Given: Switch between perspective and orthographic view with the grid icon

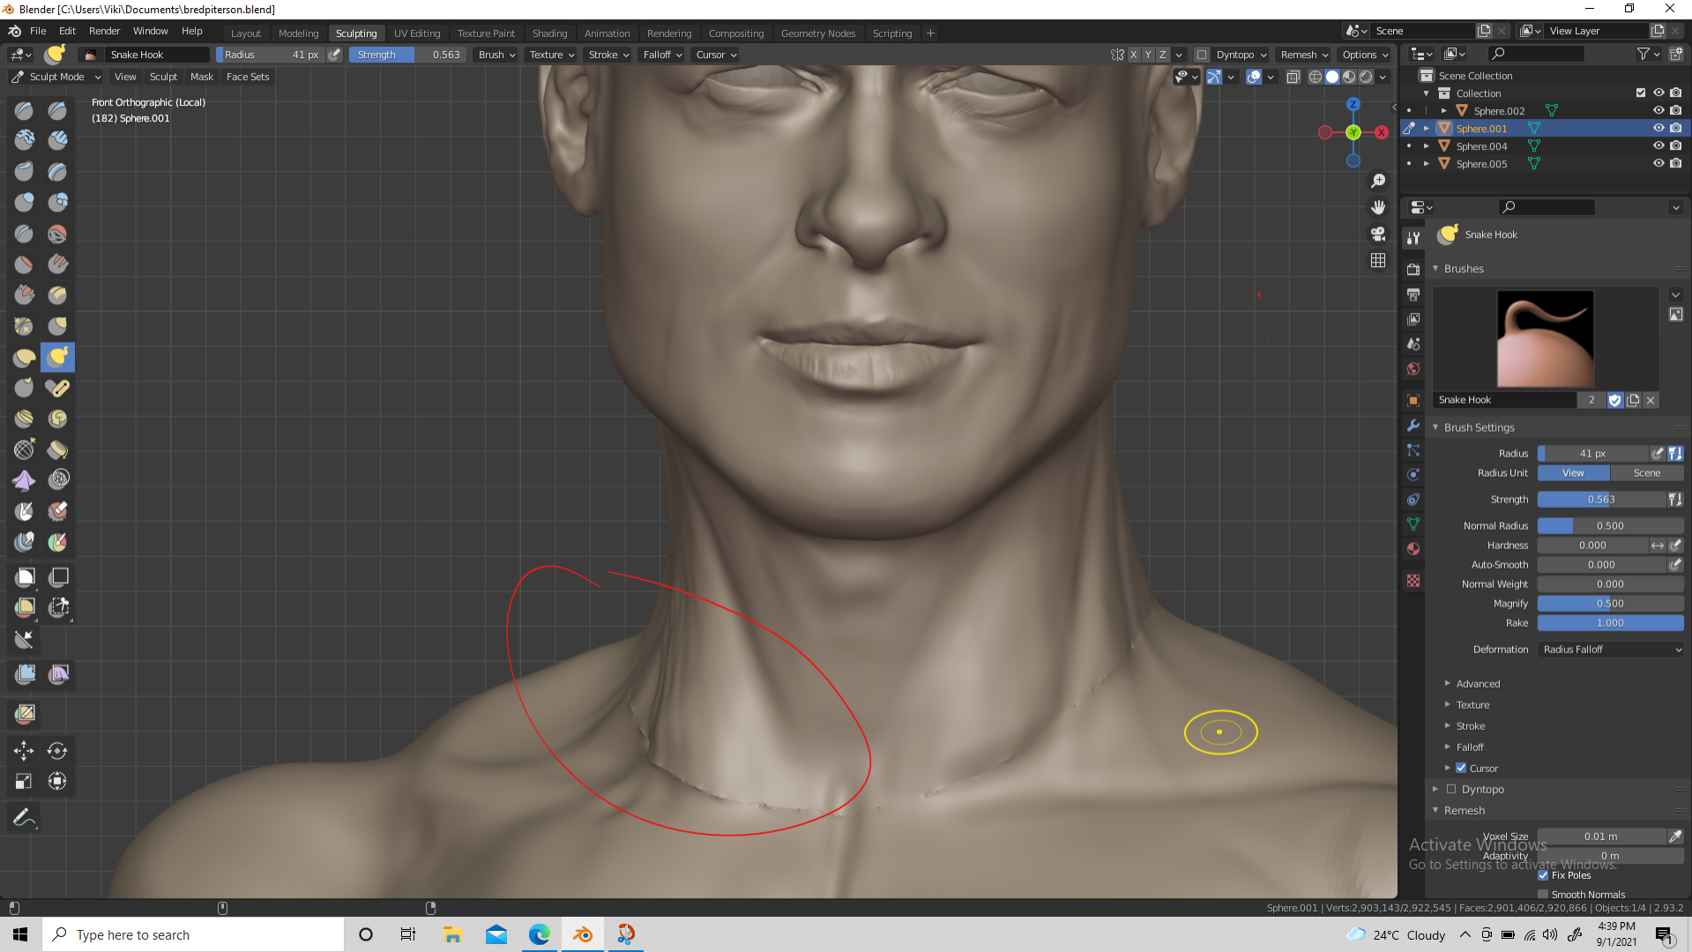Looking at the screenshot, I should [1378, 260].
